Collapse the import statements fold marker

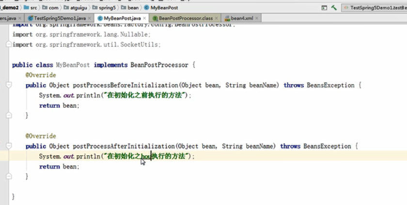(9, 44)
